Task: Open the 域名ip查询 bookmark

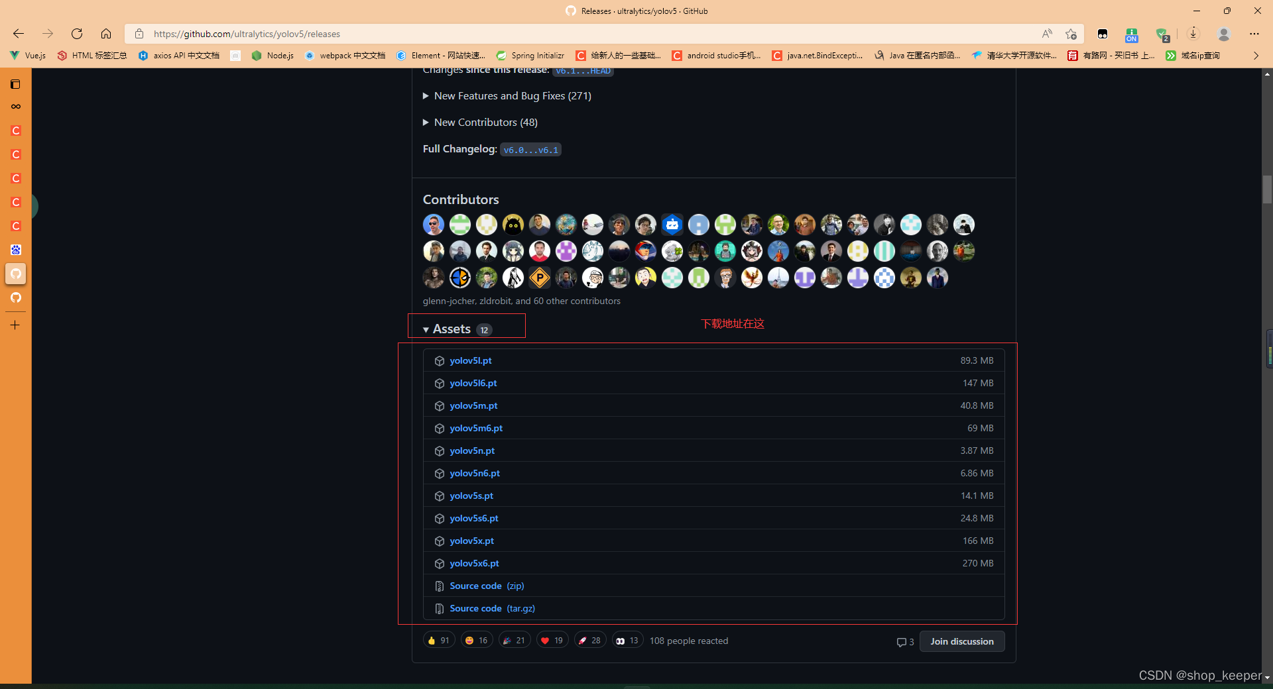Action: coord(1193,56)
